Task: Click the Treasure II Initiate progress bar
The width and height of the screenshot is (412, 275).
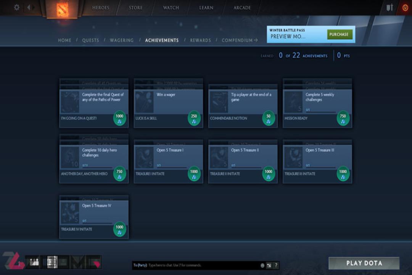Action: (x=246, y=168)
